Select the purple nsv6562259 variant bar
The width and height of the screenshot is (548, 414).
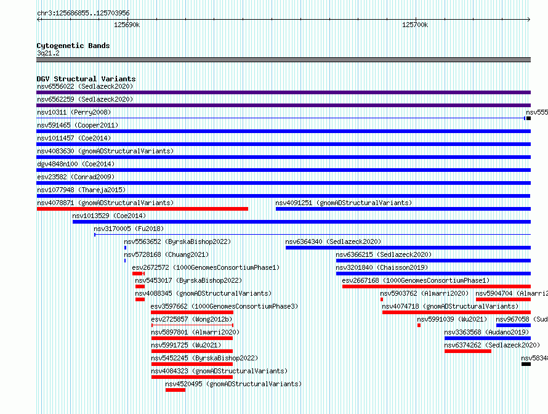(x=283, y=105)
